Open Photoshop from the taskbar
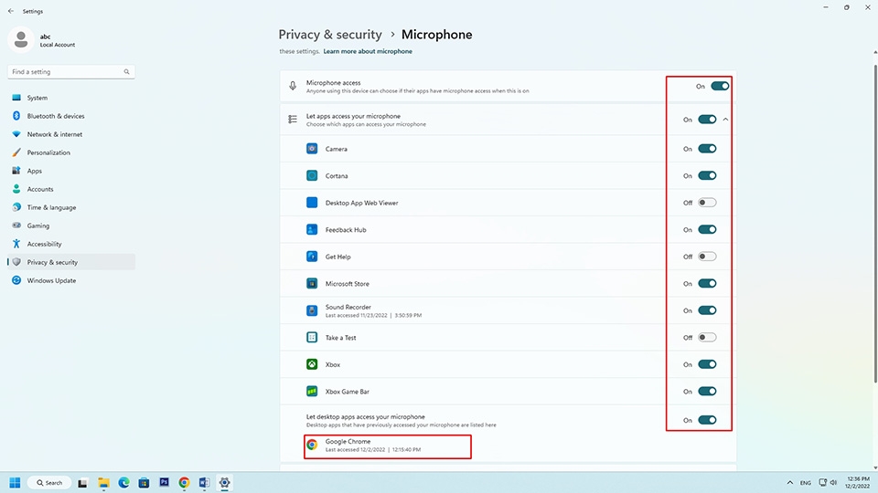This screenshot has height=493, width=878. pos(164,482)
